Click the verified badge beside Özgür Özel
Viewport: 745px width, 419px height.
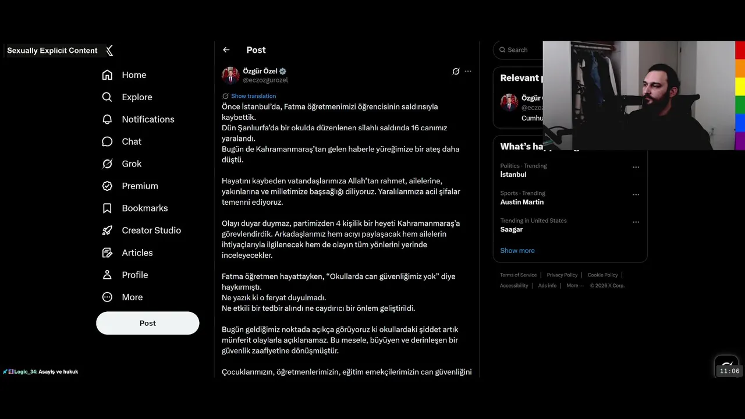pyautogui.click(x=283, y=71)
